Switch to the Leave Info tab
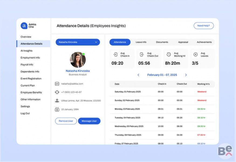This screenshot has height=162, width=236. pos(141,42)
